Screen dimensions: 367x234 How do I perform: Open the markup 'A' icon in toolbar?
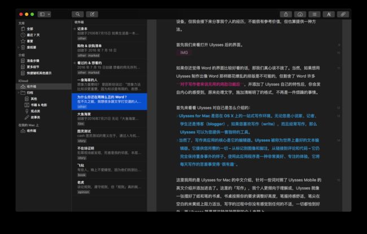329,14
